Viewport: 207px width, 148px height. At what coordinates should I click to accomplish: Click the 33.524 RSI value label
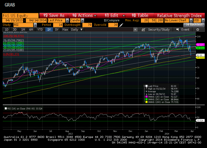200,120
